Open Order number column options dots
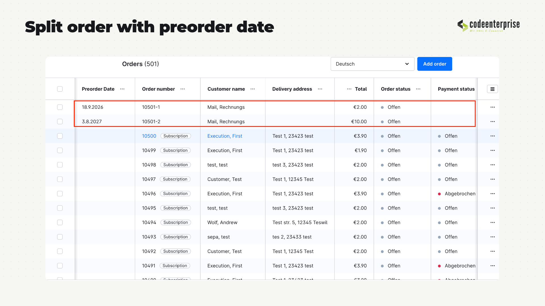Viewport: 545px width, 306px height. coord(183,89)
